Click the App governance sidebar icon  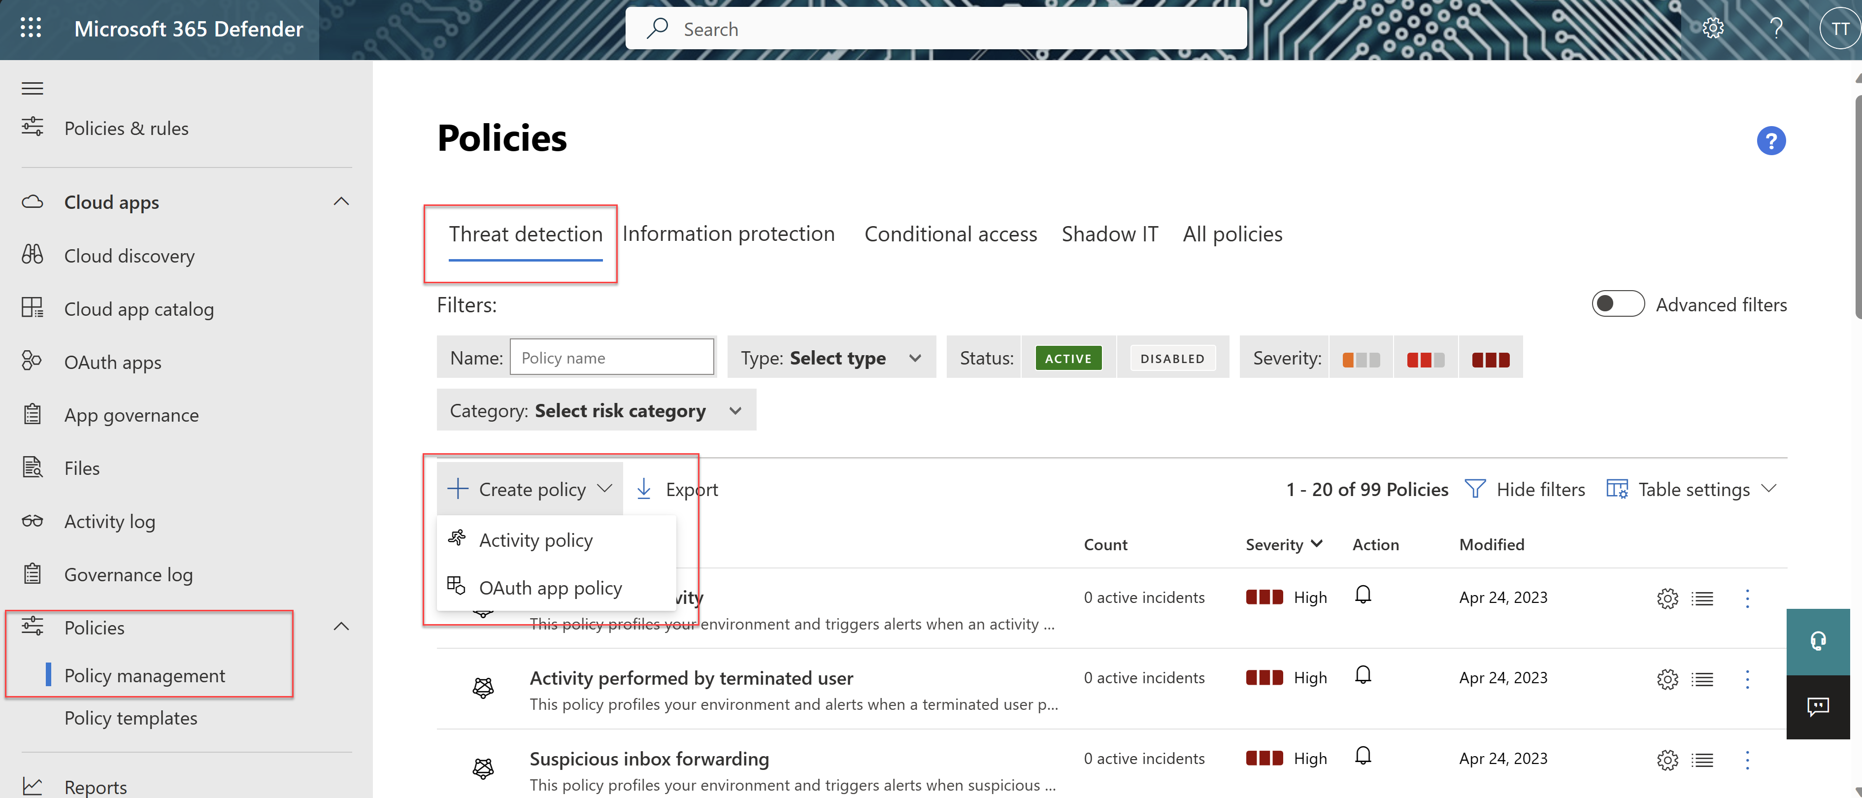pos(32,413)
